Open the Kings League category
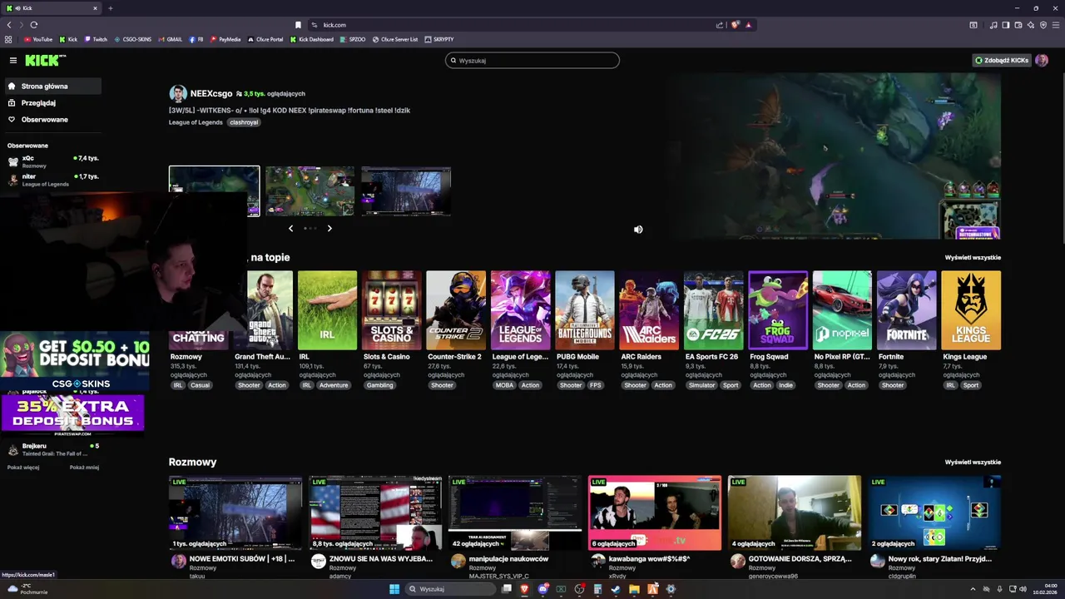The image size is (1065, 599). click(x=971, y=310)
